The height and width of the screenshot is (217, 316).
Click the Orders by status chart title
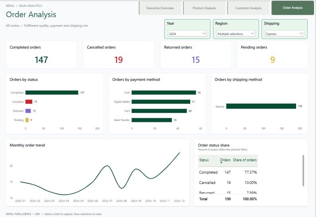[24, 80]
